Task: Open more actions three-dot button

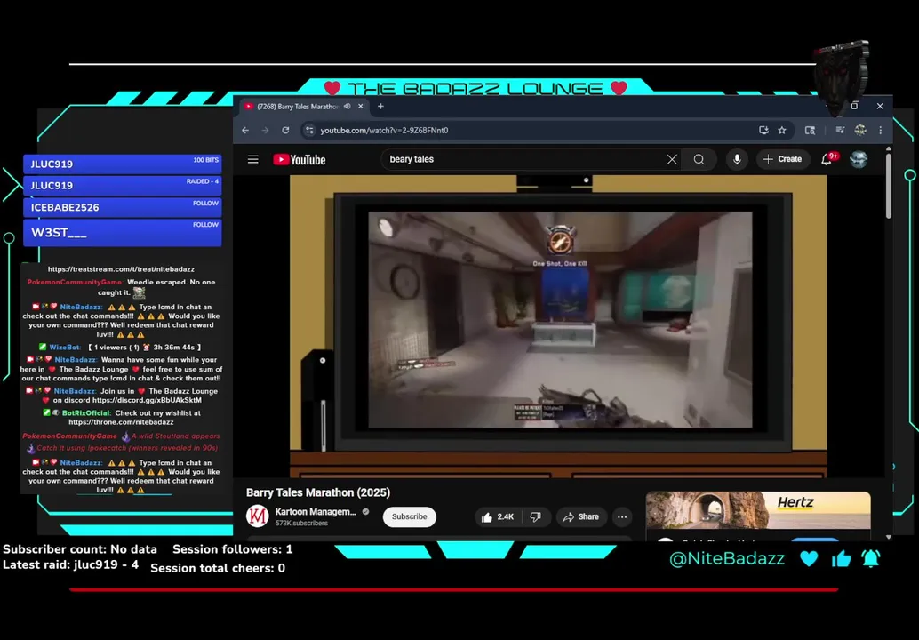Action: 622,517
